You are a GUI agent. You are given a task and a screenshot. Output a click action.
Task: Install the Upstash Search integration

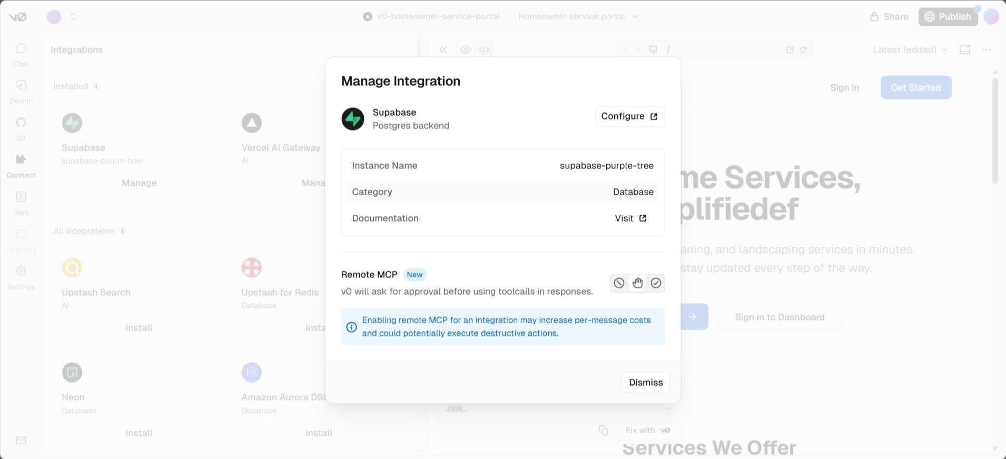(139, 327)
